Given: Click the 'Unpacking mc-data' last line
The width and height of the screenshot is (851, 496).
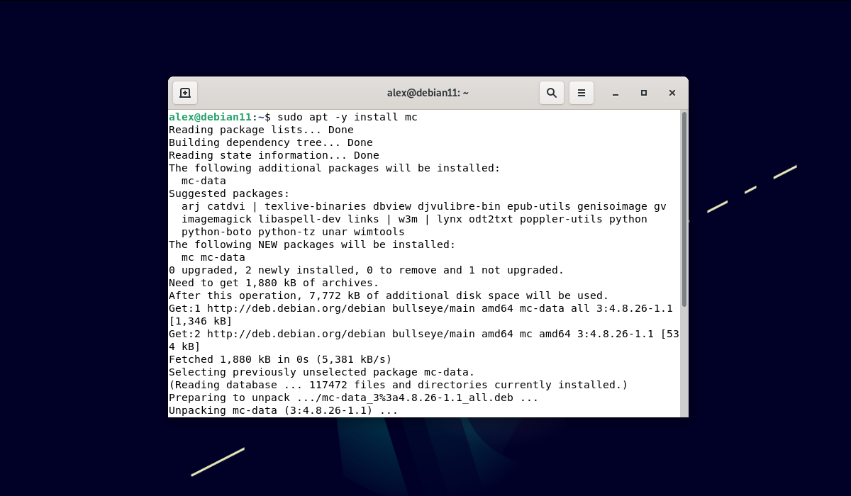Looking at the screenshot, I should (283, 410).
